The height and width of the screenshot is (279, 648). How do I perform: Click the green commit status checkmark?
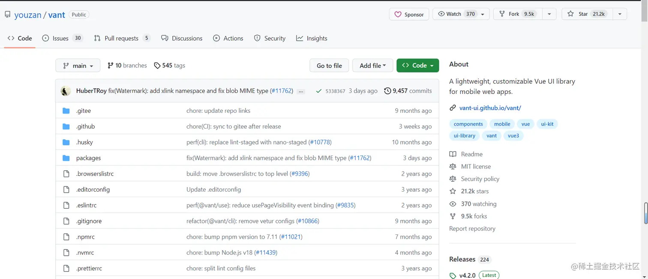(318, 91)
